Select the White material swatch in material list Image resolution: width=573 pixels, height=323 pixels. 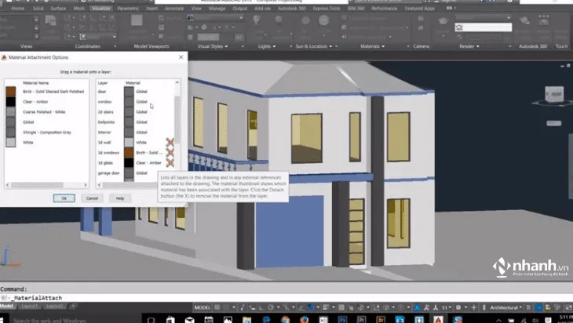point(11,143)
